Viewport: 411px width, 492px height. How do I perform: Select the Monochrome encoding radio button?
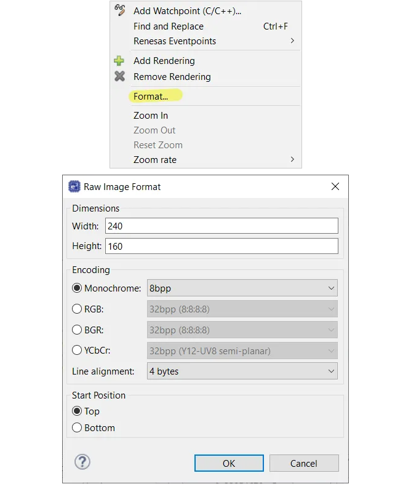[x=78, y=288]
